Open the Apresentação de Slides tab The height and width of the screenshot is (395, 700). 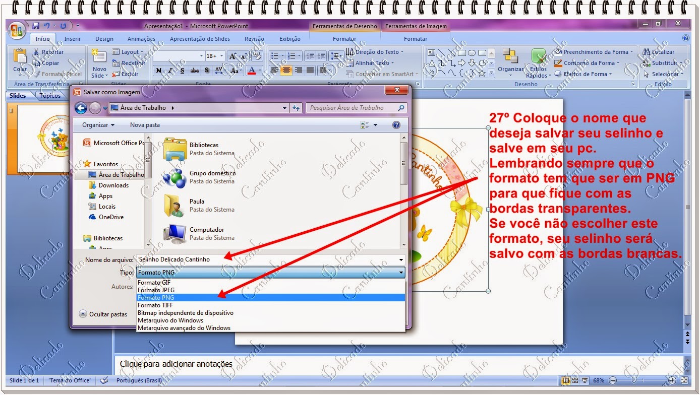200,39
